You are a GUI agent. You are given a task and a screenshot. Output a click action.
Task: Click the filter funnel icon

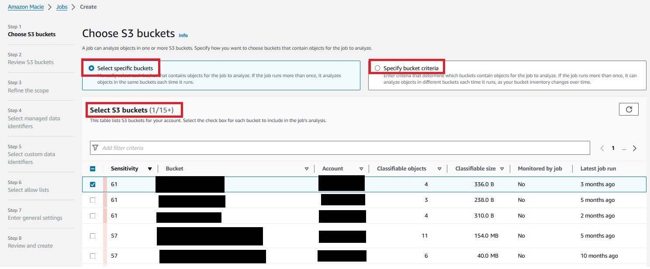click(96, 148)
